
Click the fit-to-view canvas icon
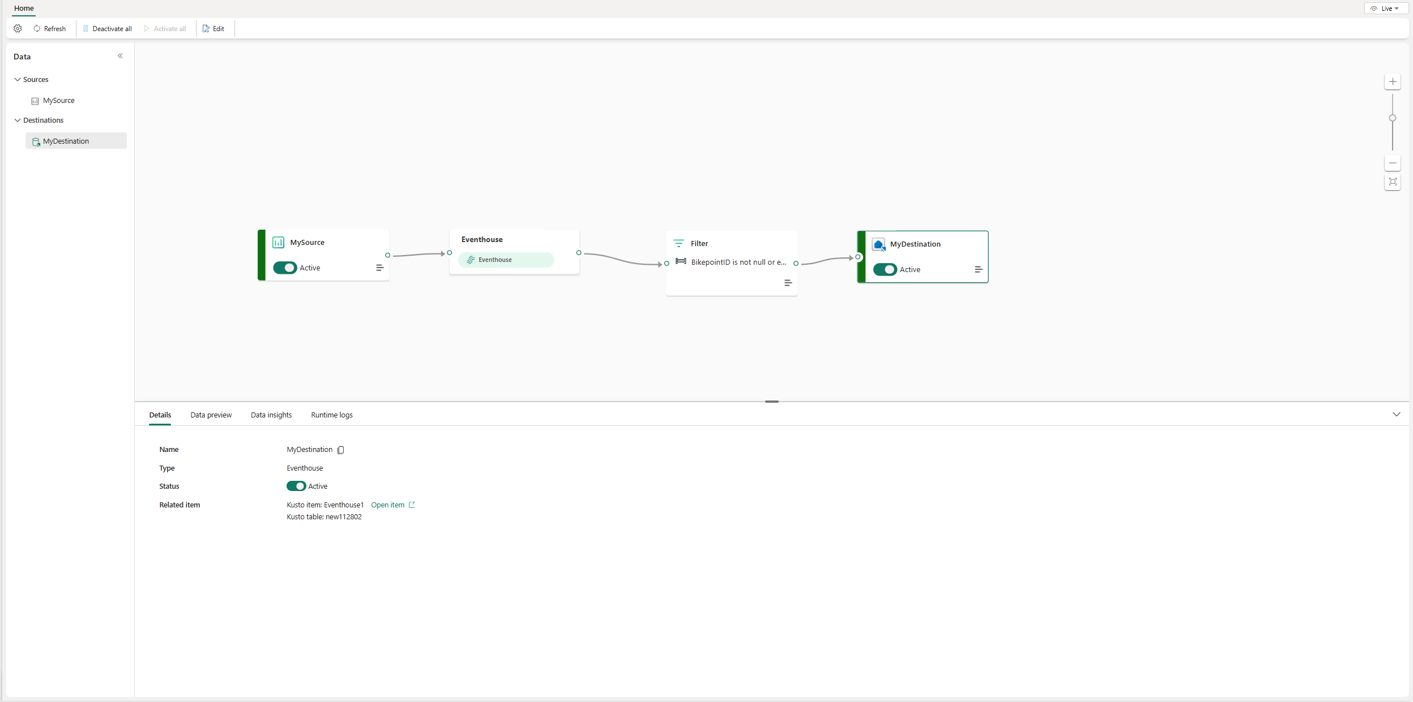click(1392, 182)
